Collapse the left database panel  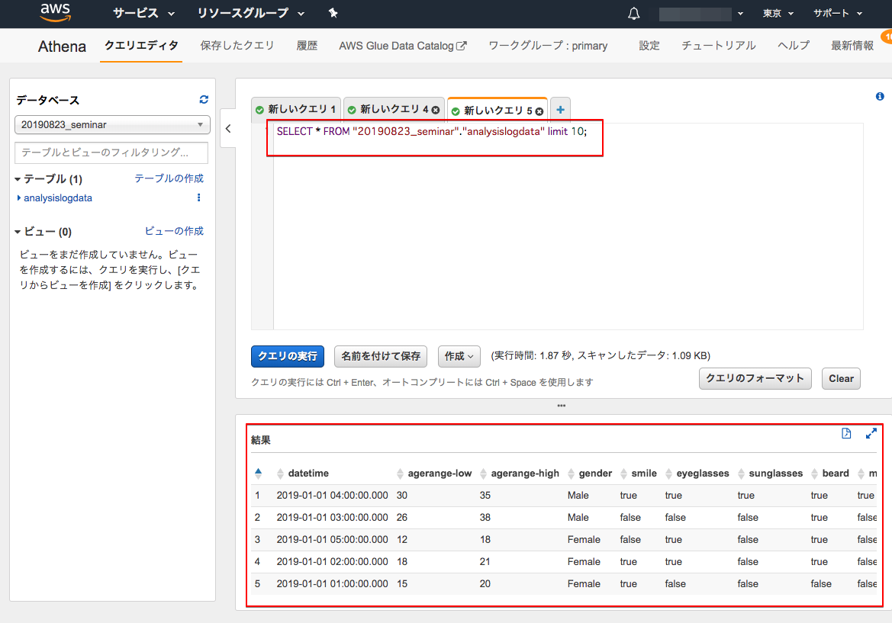tap(228, 128)
